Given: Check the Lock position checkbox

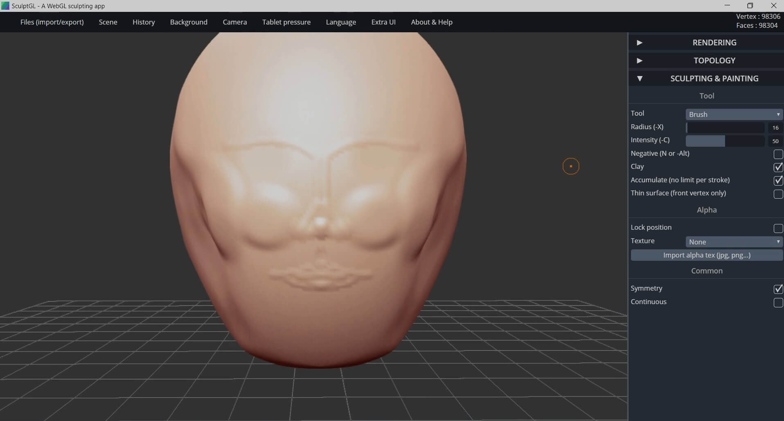Looking at the screenshot, I should pyautogui.click(x=778, y=228).
